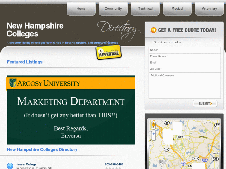Click the star rating for Hesser College

[113, 168]
